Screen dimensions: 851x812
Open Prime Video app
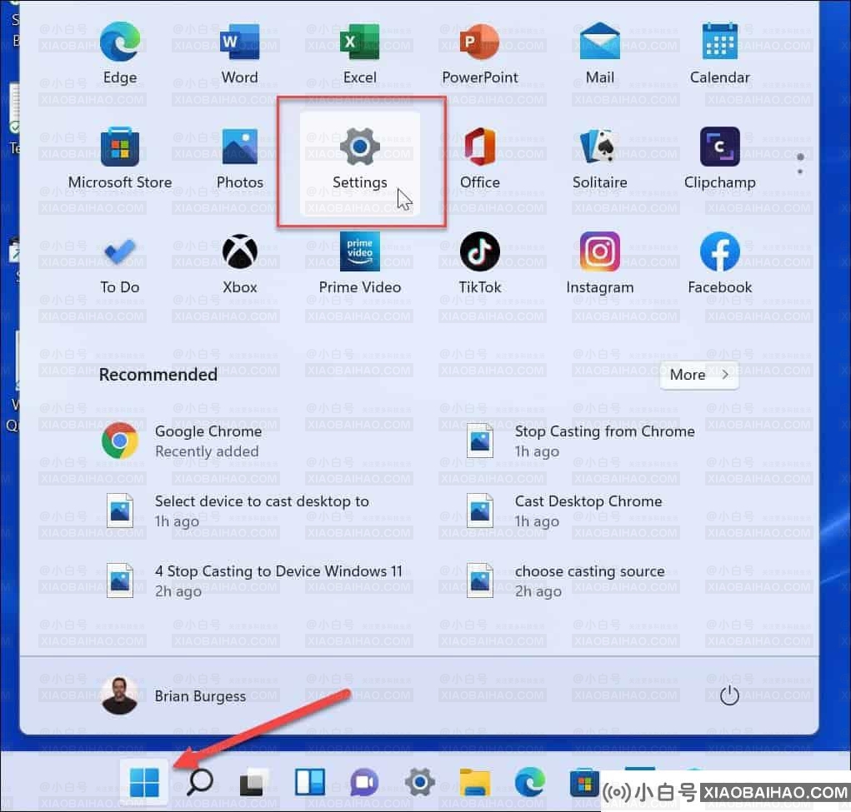point(360,264)
